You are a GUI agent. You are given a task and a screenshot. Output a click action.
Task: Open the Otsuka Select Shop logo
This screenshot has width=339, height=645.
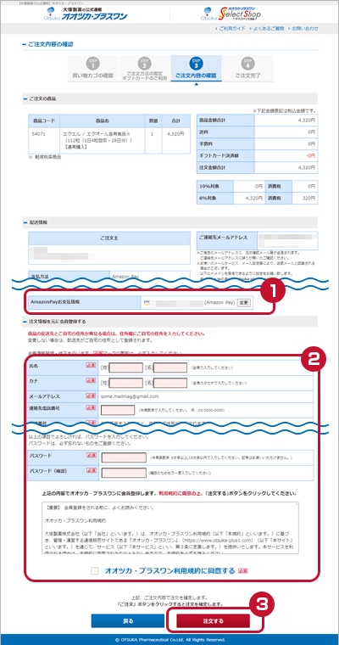click(x=231, y=14)
